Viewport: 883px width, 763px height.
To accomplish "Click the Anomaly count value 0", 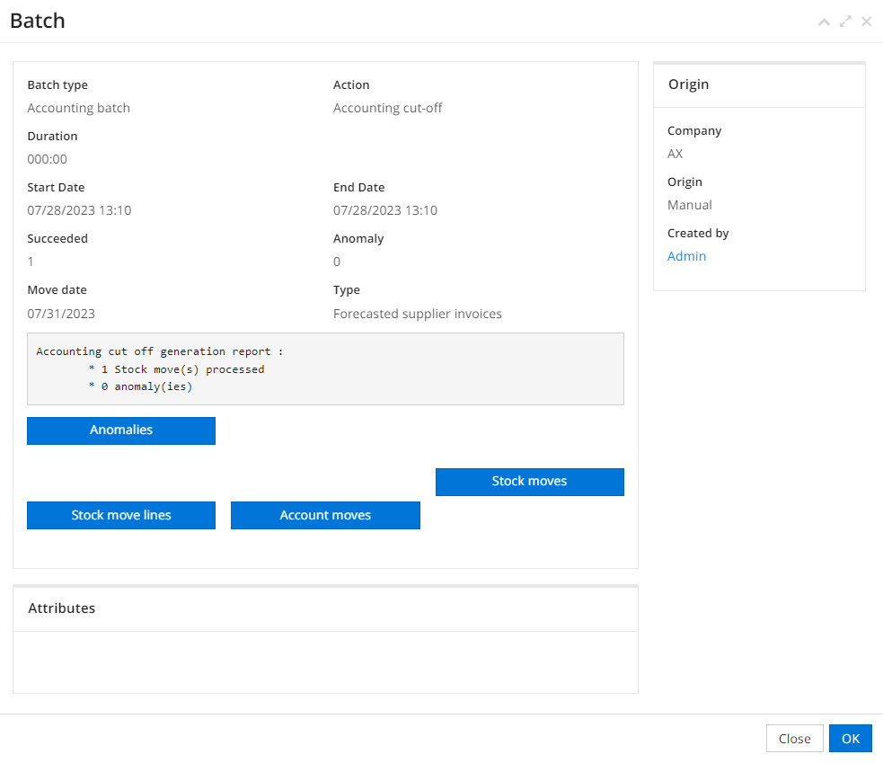I will (x=337, y=262).
